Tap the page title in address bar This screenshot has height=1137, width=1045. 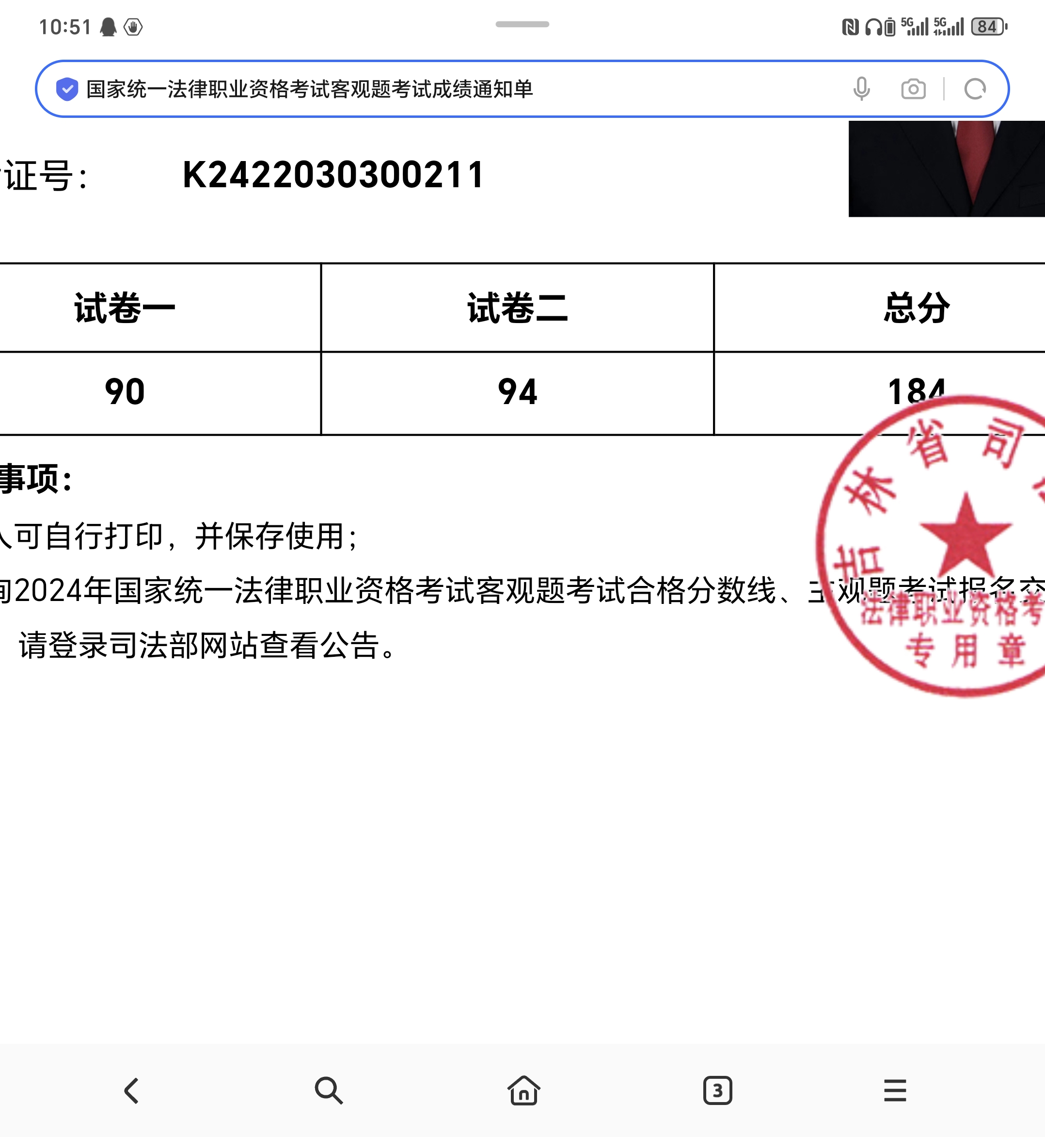click(x=309, y=89)
